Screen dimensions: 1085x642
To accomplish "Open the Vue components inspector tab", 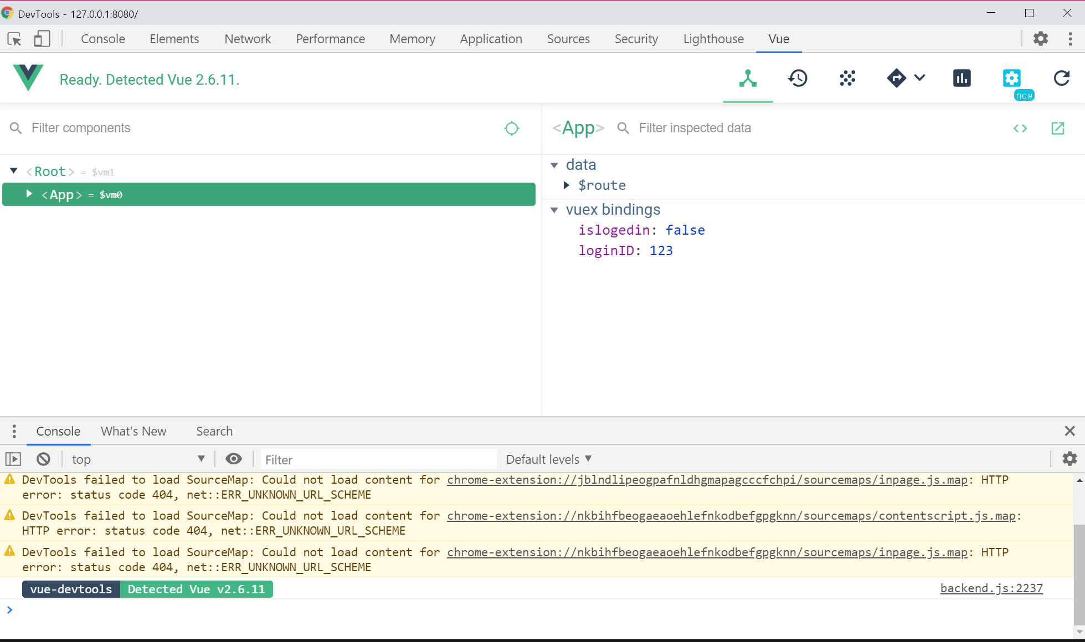I will (748, 79).
